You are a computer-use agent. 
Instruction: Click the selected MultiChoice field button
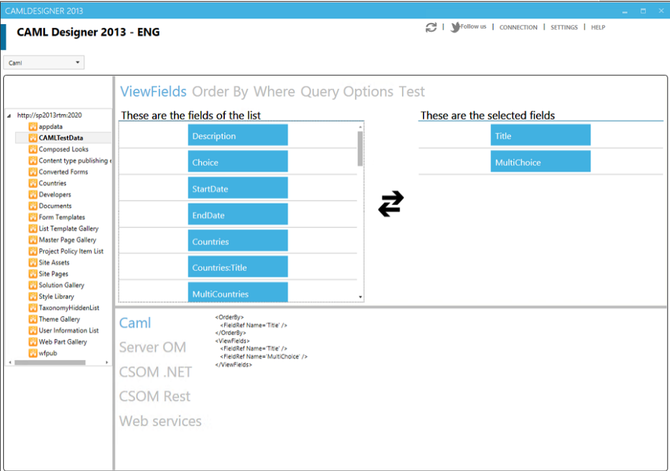(x=541, y=161)
